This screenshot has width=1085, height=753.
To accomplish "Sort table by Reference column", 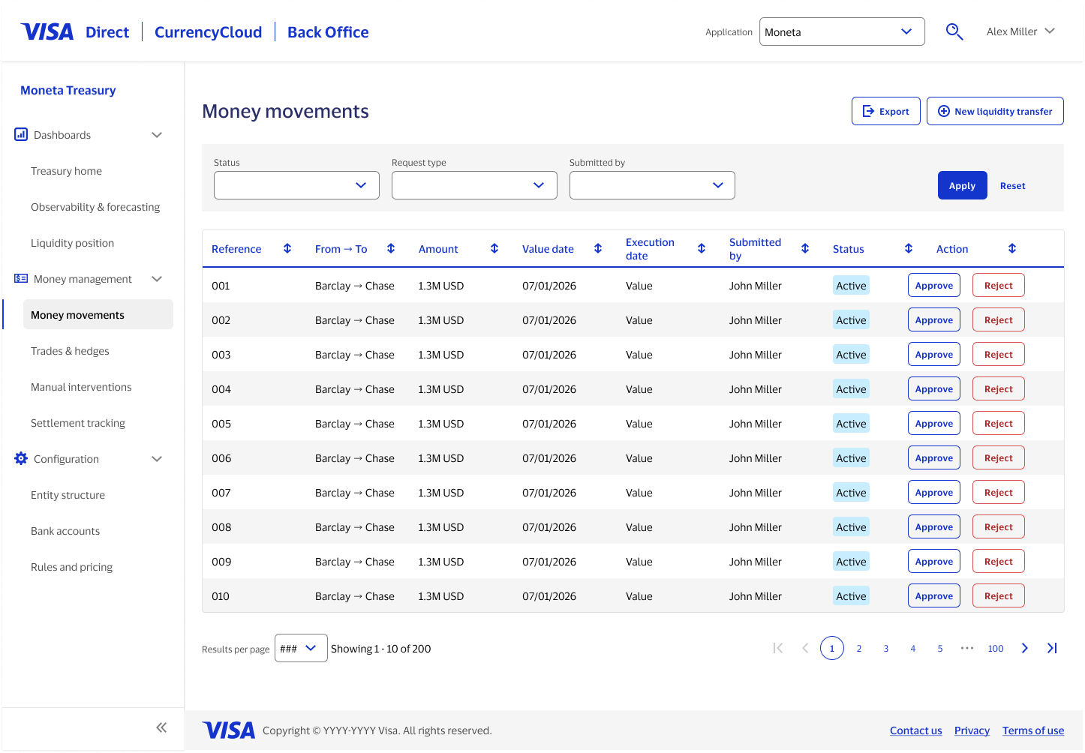I will [x=287, y=248].
